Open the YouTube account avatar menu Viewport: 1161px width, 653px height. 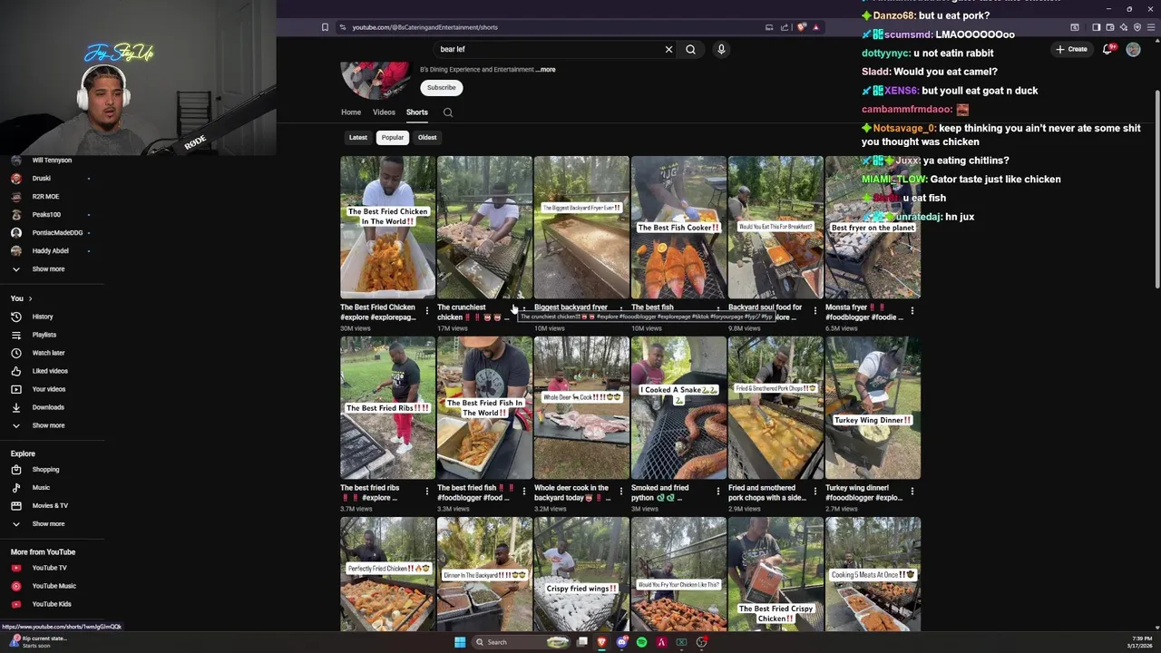click(x=1133, y=50)
